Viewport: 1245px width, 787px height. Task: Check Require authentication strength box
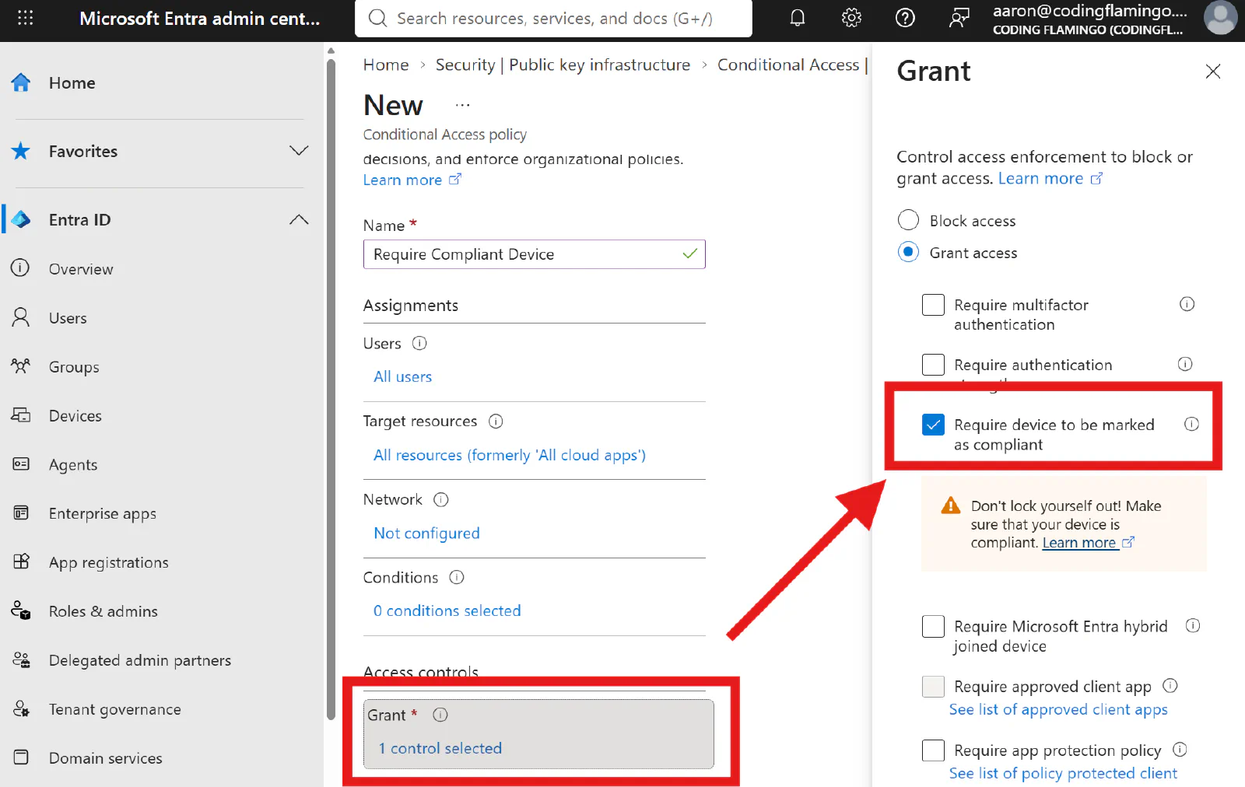pyautogui.click(x=933, y=365)
